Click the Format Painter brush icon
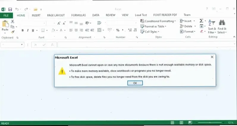Screen dimensions: 237x126 [x=12, y=32]
